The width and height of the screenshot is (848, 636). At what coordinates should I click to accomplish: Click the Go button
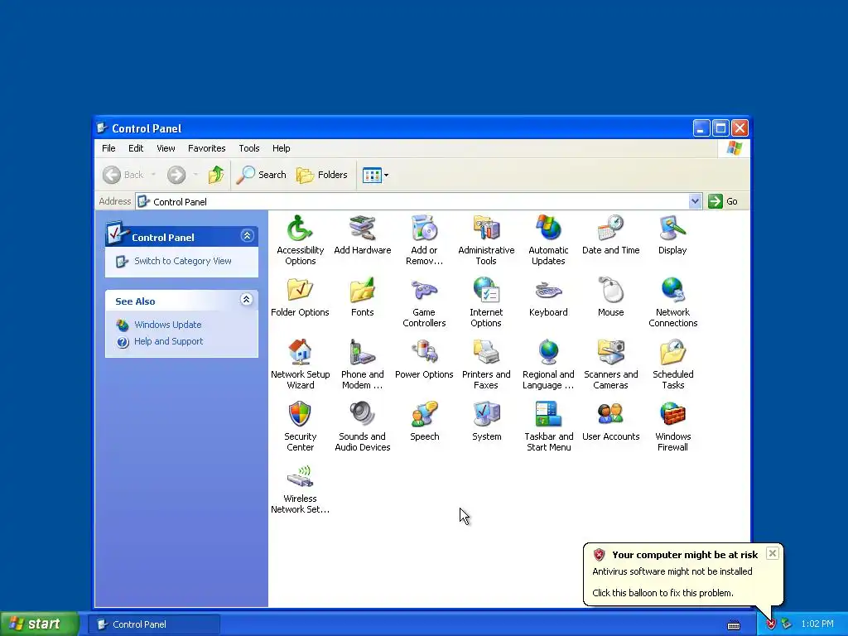click(x=723, y=201)
